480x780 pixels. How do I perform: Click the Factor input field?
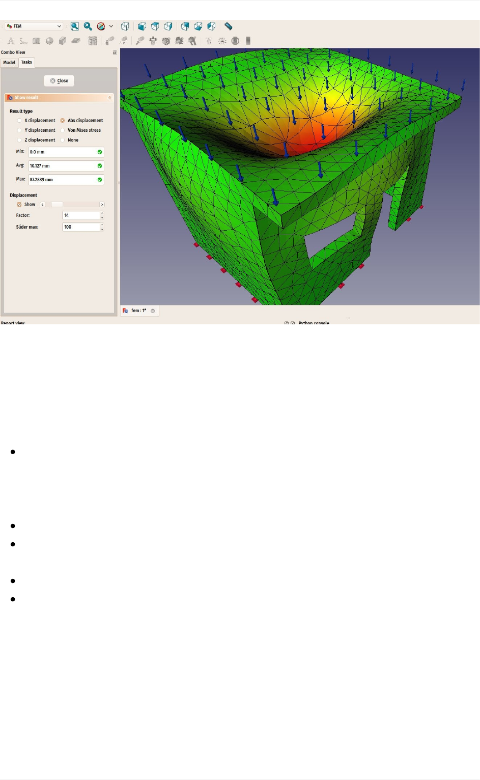[81, 216]
